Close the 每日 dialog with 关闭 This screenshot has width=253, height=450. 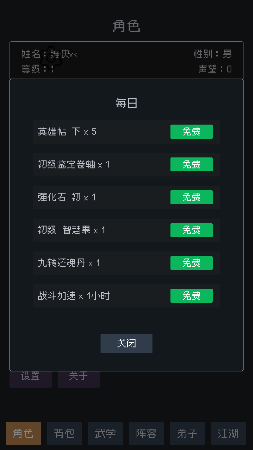coord(126,343)
